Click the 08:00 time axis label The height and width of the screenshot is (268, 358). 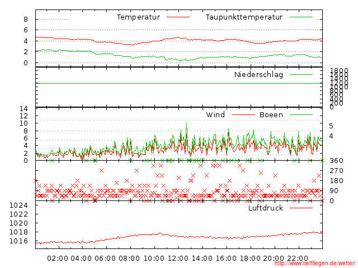pos(129,259)
